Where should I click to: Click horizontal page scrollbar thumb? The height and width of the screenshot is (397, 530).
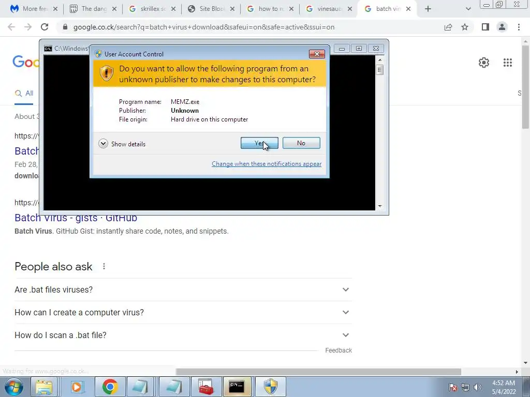point(318,371)
